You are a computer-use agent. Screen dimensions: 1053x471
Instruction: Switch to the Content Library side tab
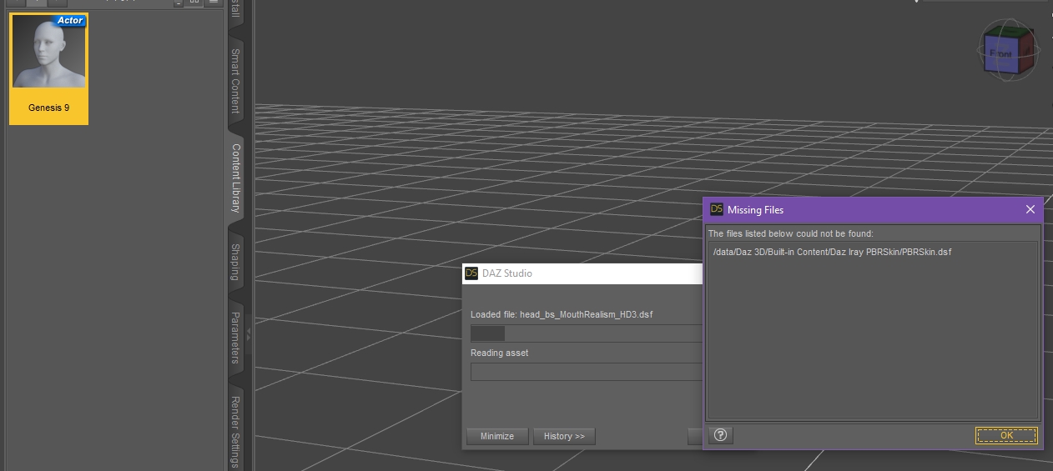click(x=236, y=178)
